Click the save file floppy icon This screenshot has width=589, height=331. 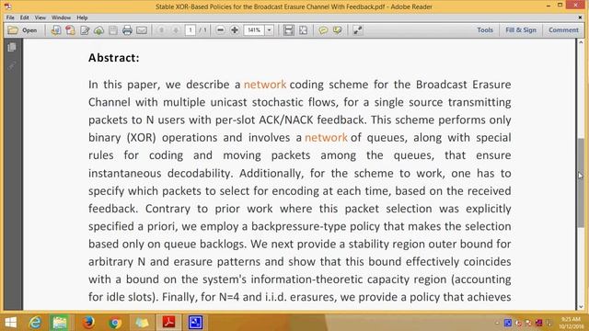(113, 30)
